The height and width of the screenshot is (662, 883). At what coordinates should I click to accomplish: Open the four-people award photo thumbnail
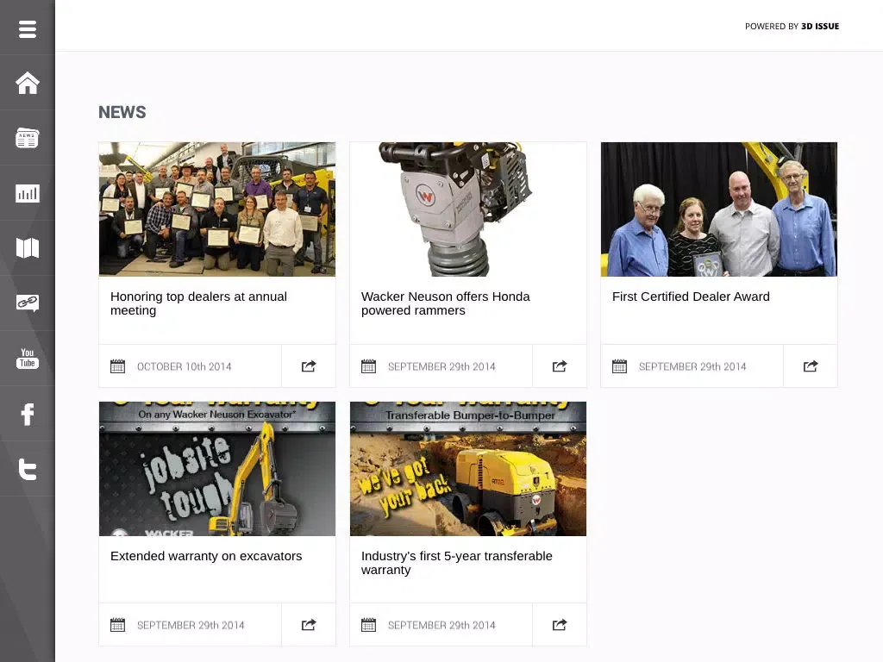tap(719, 209)
